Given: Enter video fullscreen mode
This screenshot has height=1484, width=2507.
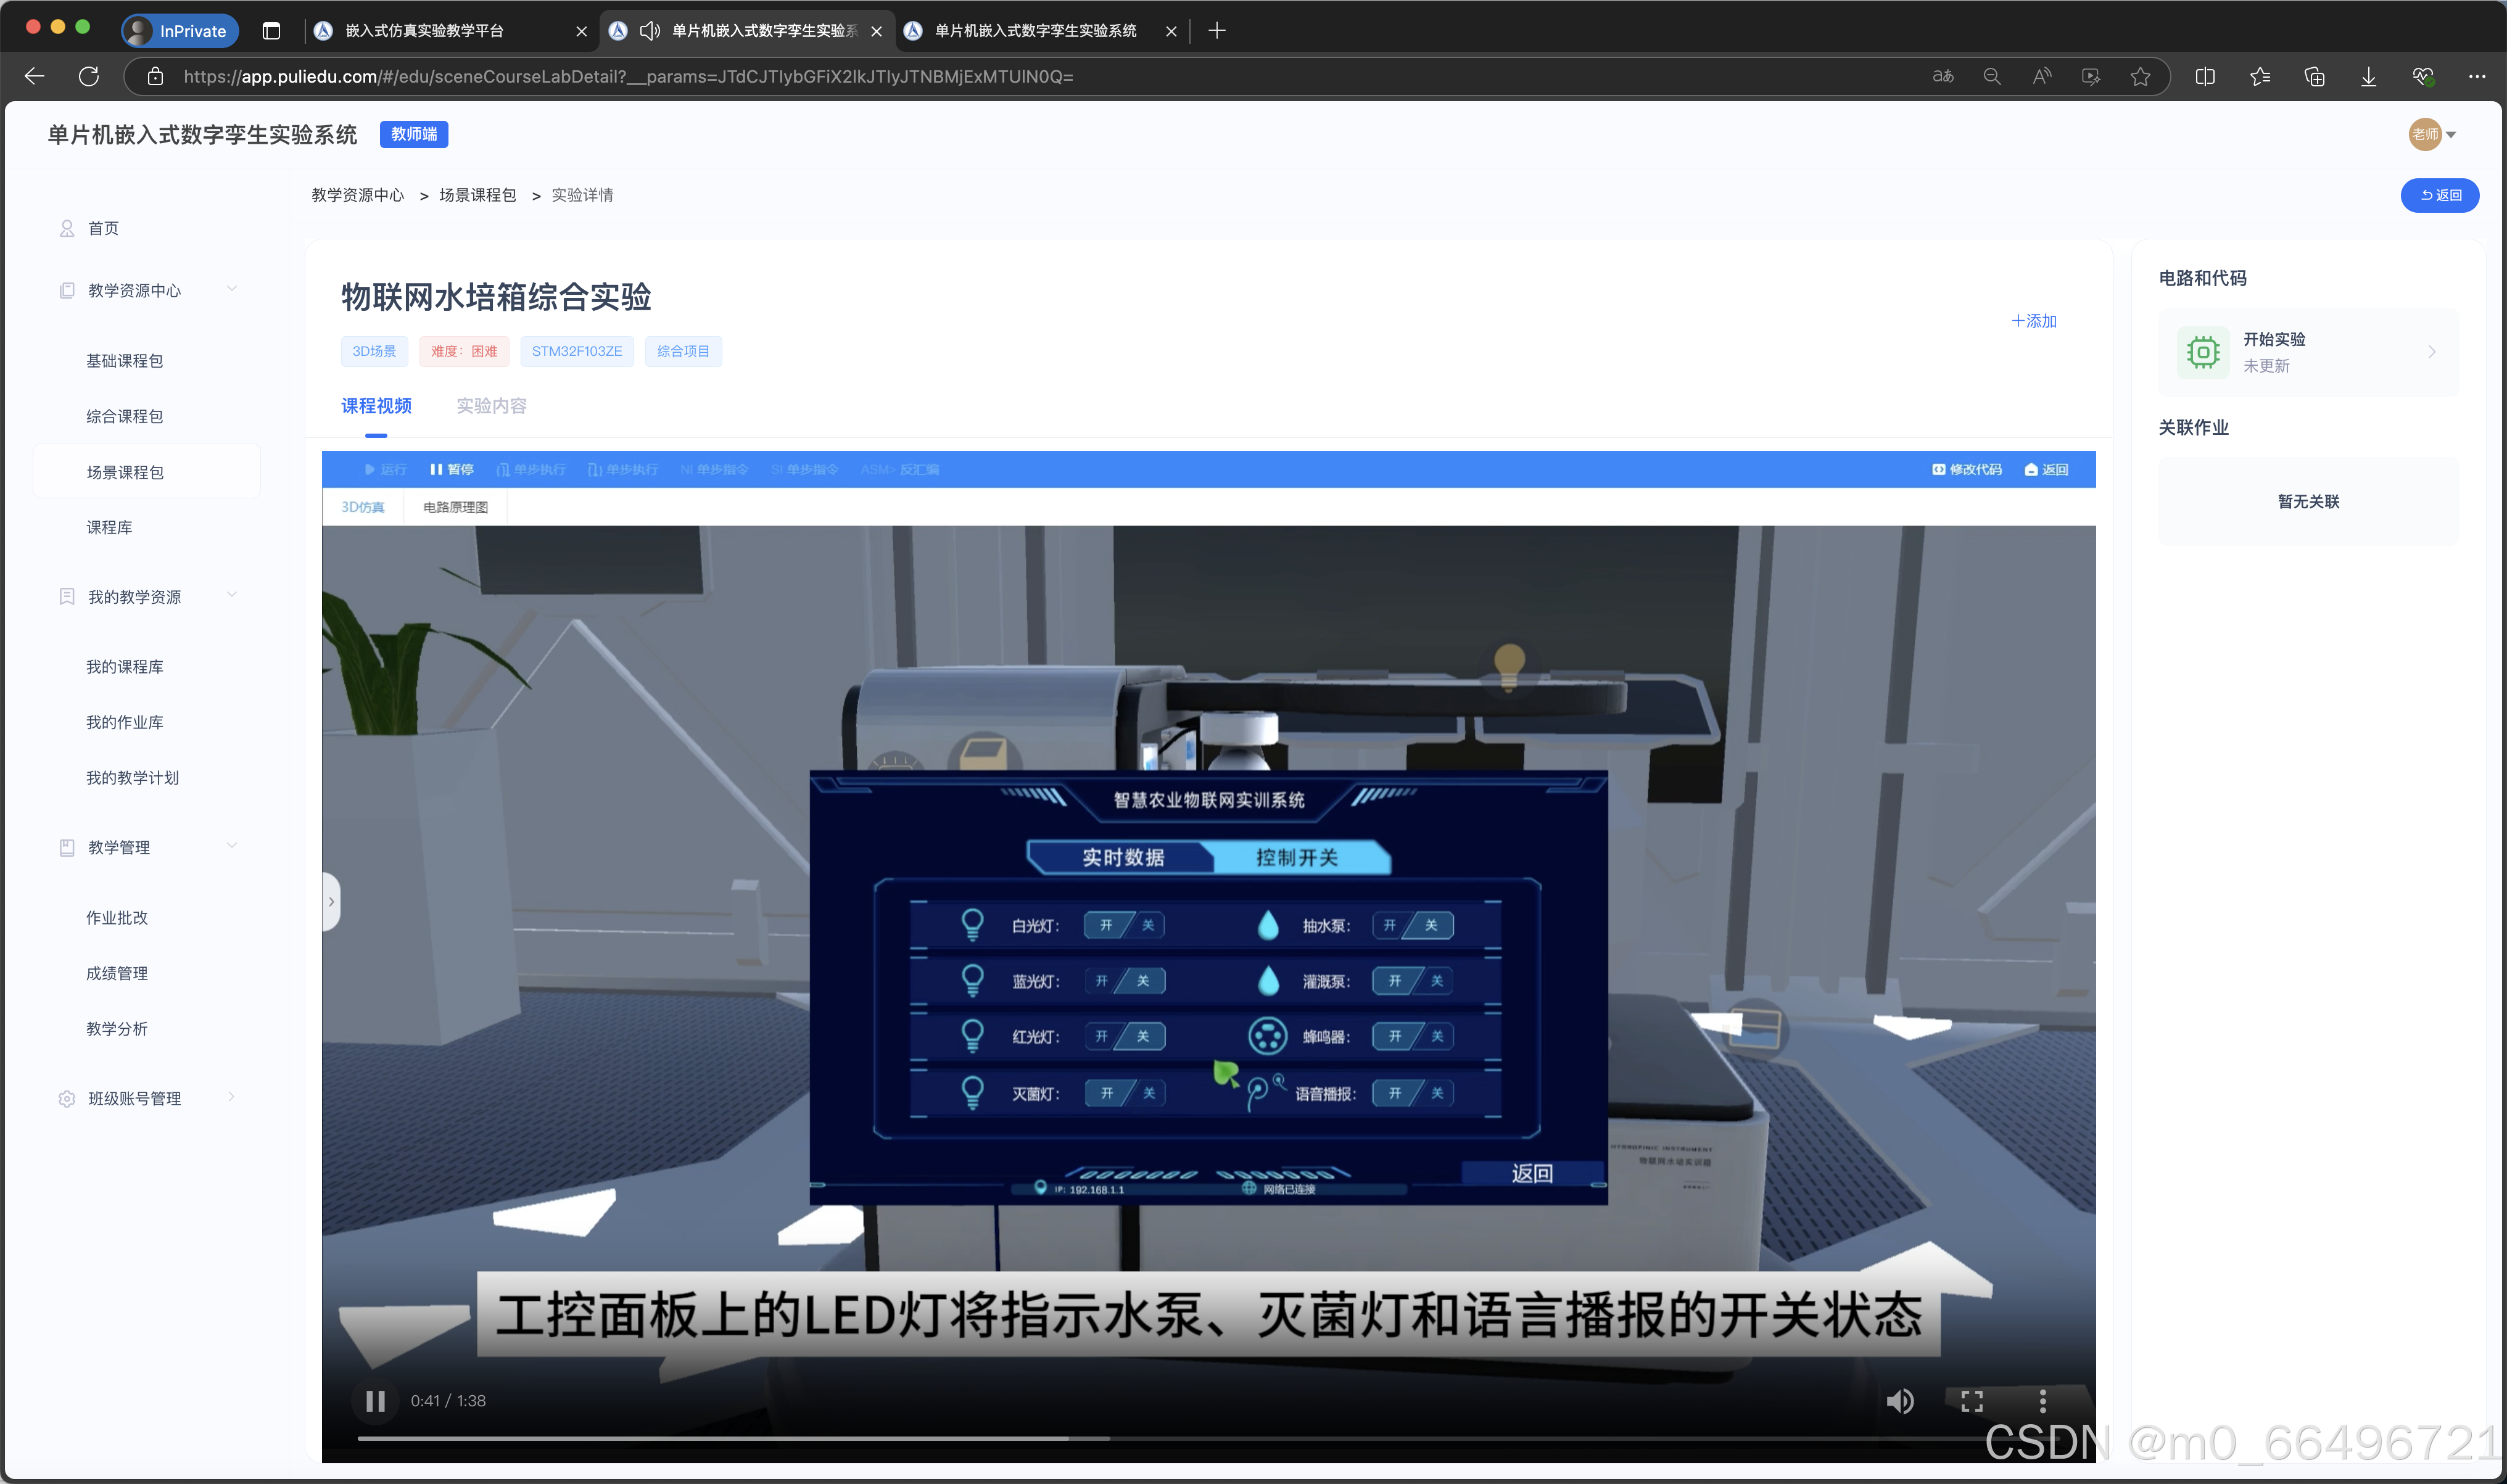Looking at the screenshot, I should (1971, 1401).
